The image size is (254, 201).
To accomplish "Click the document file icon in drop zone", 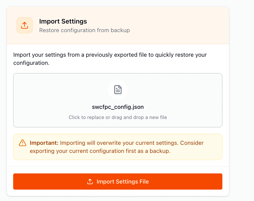I will coord(118,90).
